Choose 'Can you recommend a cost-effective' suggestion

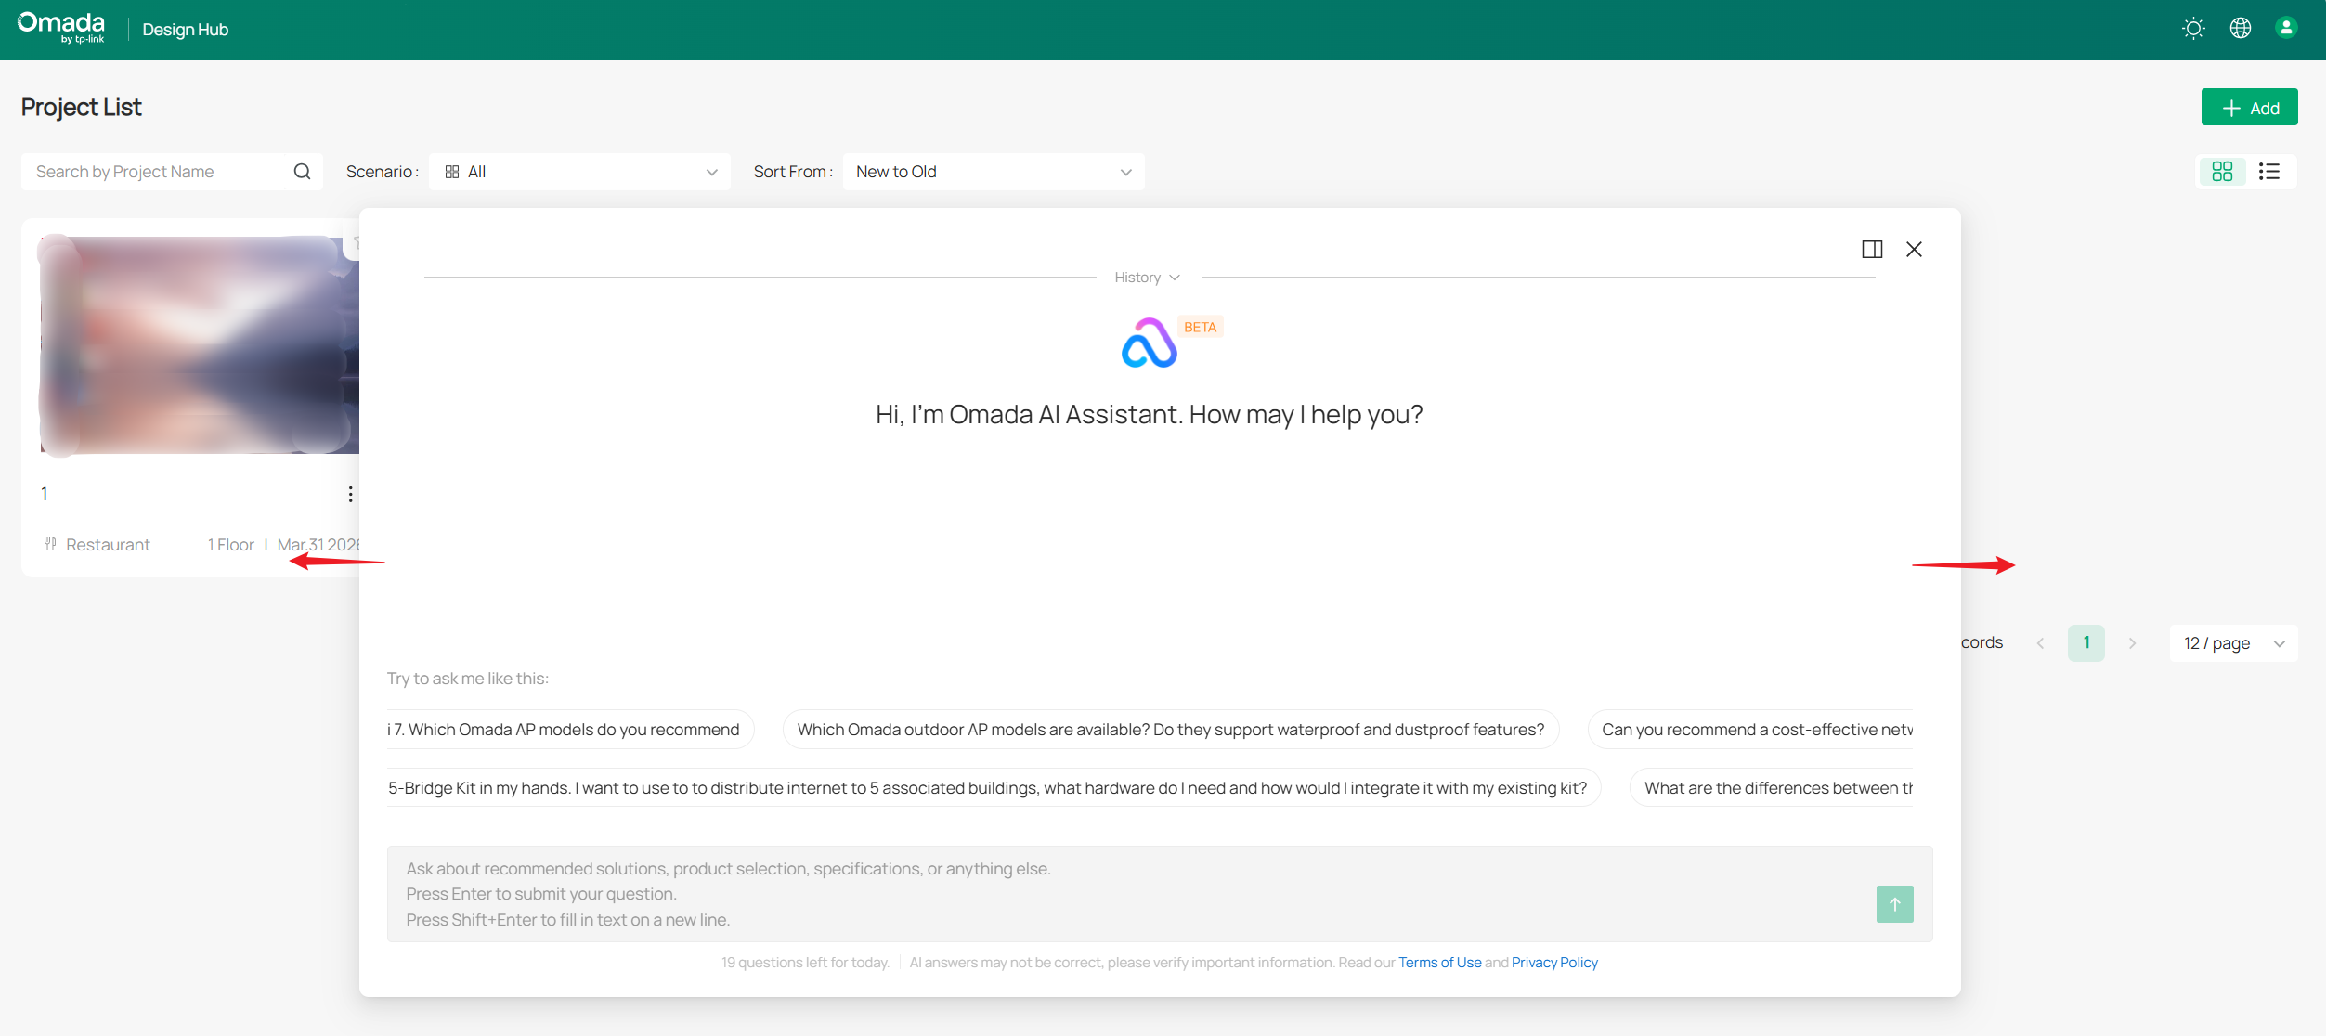tap(1751, 730)
